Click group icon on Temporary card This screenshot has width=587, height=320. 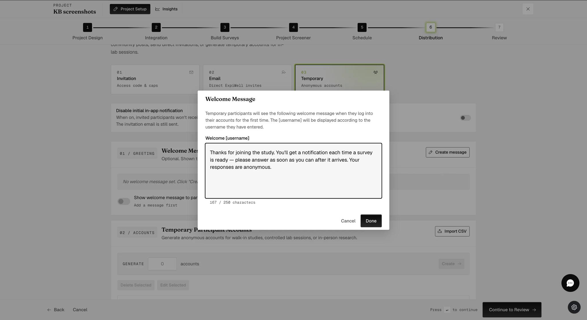coord(375,72)
